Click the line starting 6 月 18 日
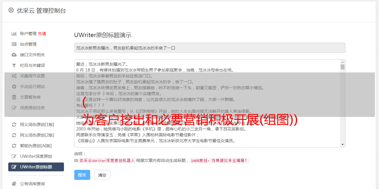Screen dimensions: 379x189 point(155,70)
